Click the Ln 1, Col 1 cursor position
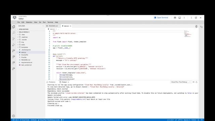 (x=170, y=120)
